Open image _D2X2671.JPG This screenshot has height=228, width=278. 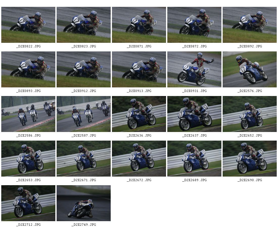84,159
